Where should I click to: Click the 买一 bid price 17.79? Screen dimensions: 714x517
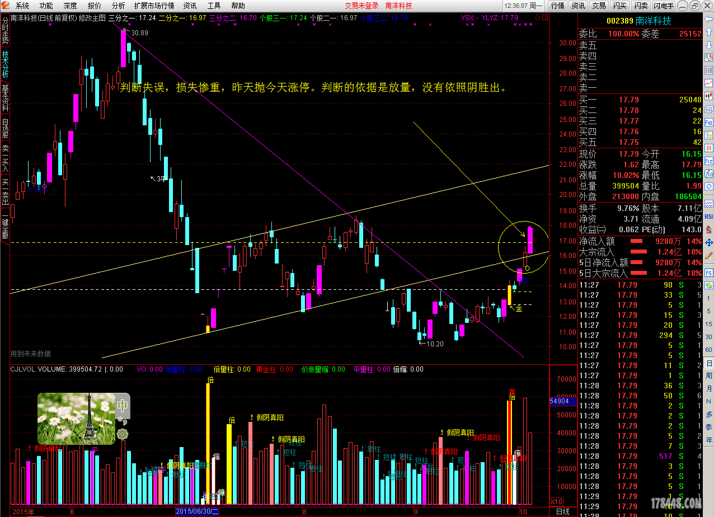[x=628, y=100]
